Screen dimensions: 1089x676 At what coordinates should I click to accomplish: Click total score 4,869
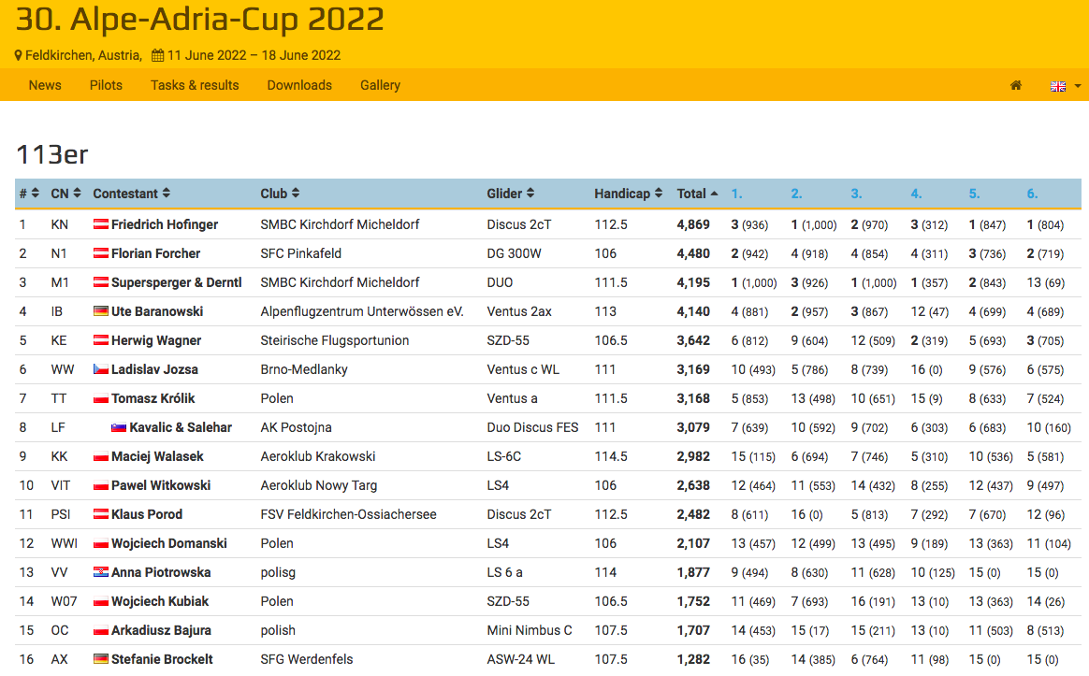[693, 224]
